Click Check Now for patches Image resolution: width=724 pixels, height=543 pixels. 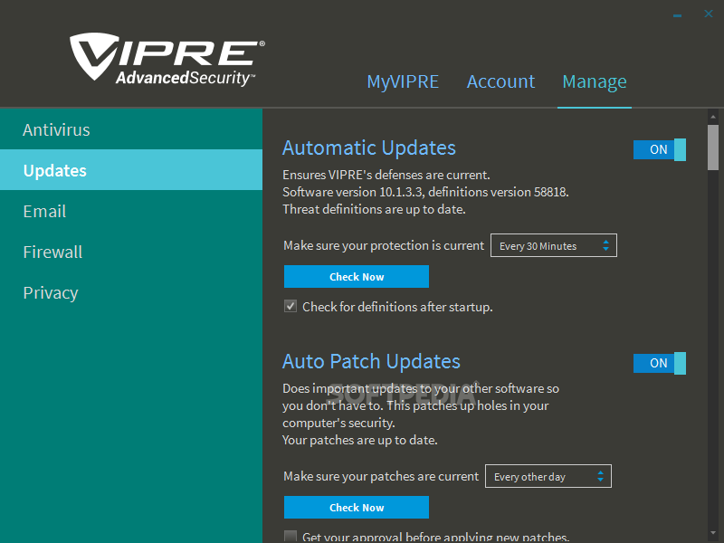click(356, 508)
